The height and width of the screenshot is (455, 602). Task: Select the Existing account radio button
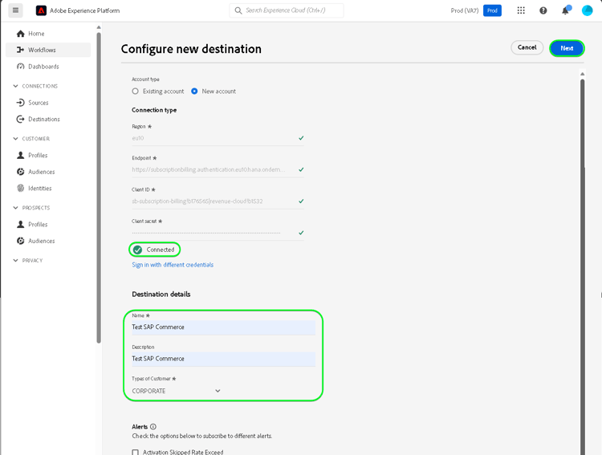pos(136,91)
